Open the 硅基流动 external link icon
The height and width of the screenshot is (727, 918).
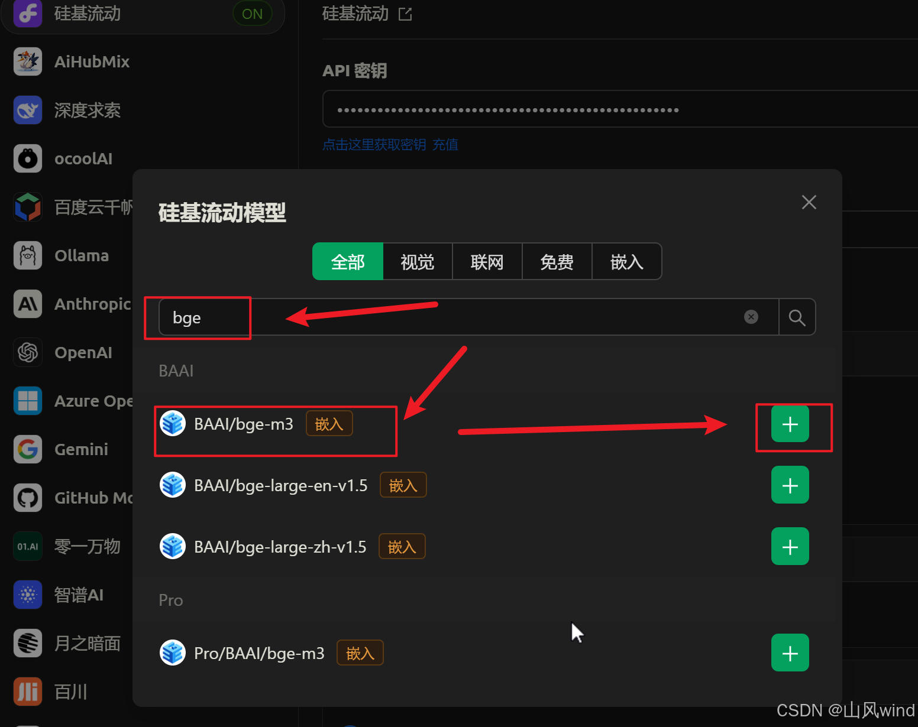coord(405,14)
